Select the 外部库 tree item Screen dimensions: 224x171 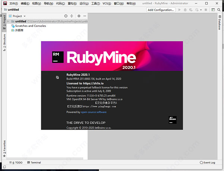[17, 30]
